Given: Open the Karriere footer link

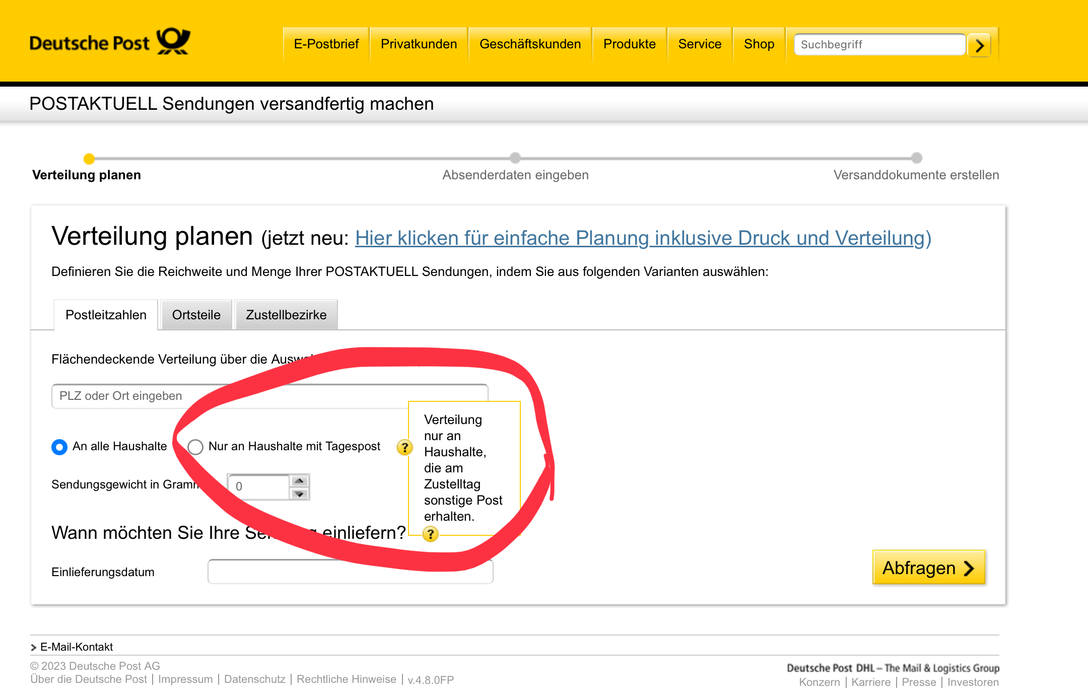Looking at the screenshot, I should click(x=871, y=682).
